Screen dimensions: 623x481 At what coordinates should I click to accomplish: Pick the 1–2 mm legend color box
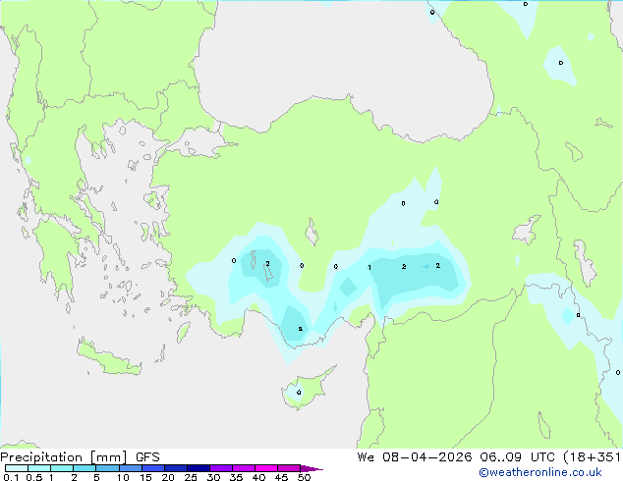pos(62,468)
